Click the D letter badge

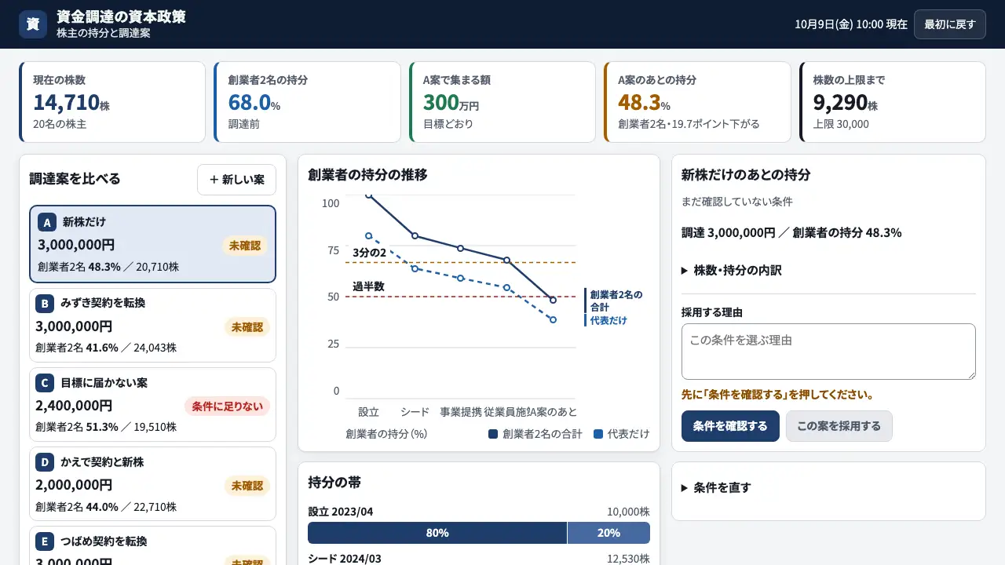(x=45, y=462)
